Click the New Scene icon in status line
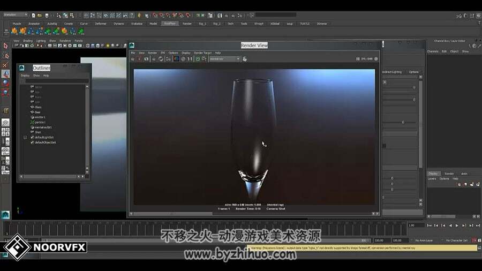 coord(34,15)
